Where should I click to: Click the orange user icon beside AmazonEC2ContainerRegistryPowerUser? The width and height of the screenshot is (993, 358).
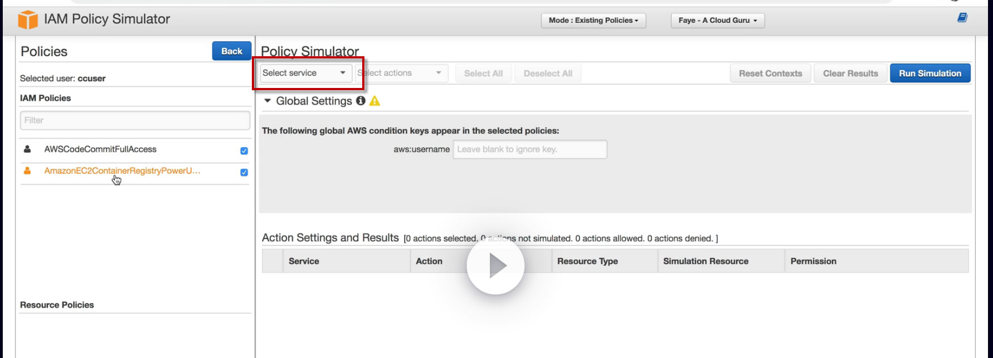pos(27,170)
